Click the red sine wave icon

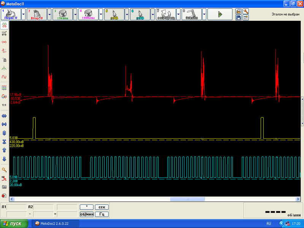click(4, 77)
